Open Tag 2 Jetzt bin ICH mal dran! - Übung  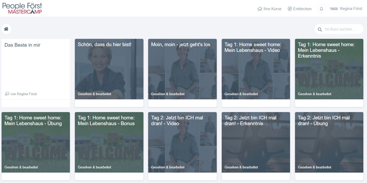tap(329, 142)
